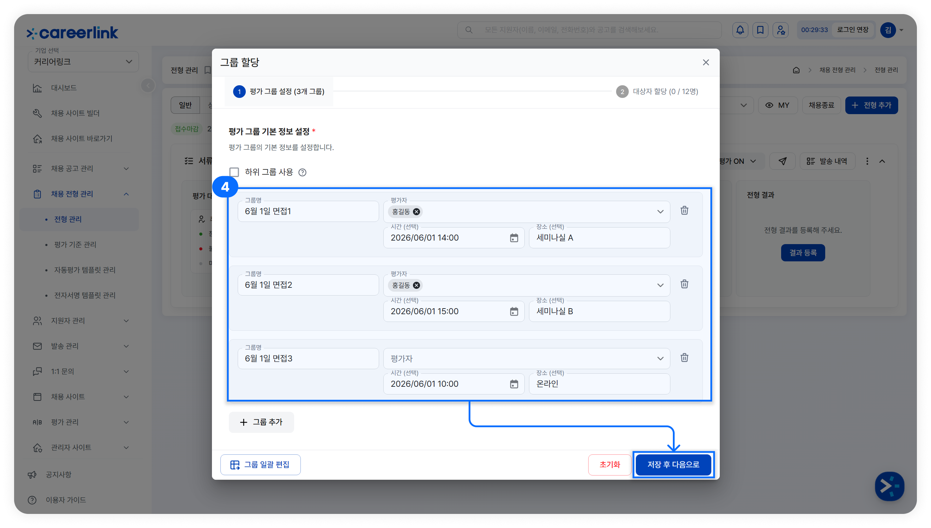This screenshot has width=931, height=528.
Task: Expand 지원자 관리 menu
Action: click(79, 321)
